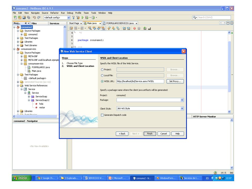
Task: Switch to the Files tab
Action: pos(40,23)
